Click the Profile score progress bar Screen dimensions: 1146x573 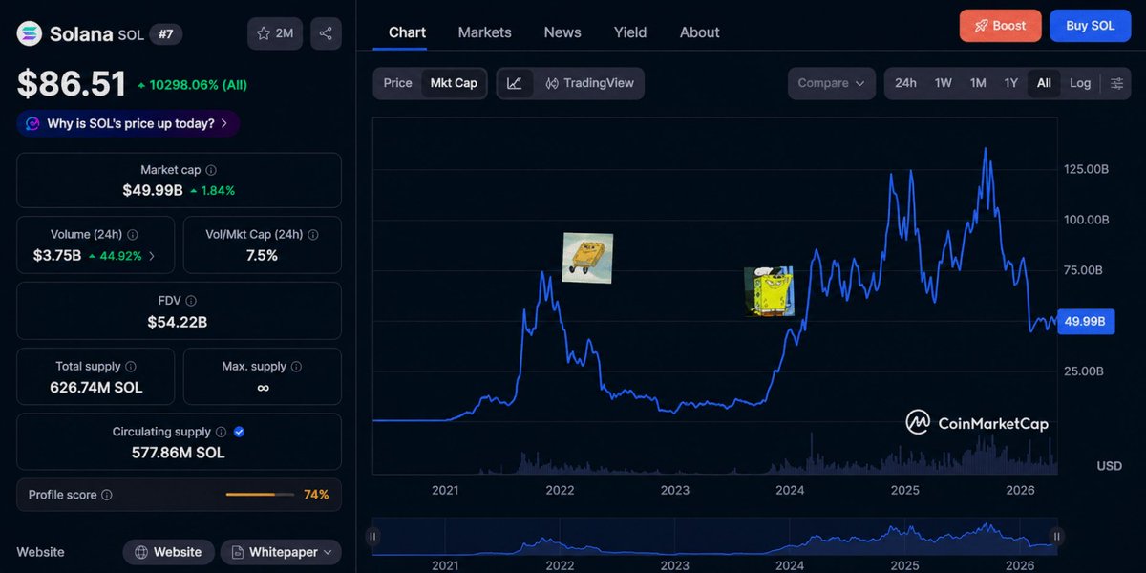tap(260, 495)
